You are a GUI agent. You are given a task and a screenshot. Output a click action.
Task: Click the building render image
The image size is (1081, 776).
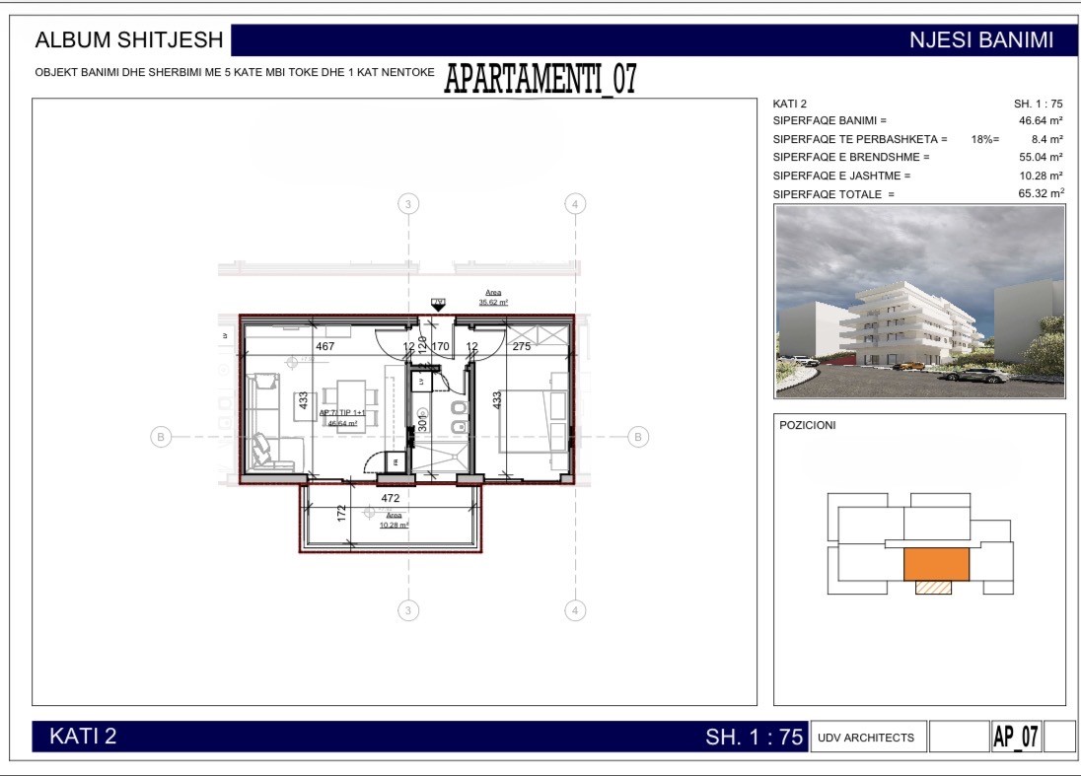920,302
